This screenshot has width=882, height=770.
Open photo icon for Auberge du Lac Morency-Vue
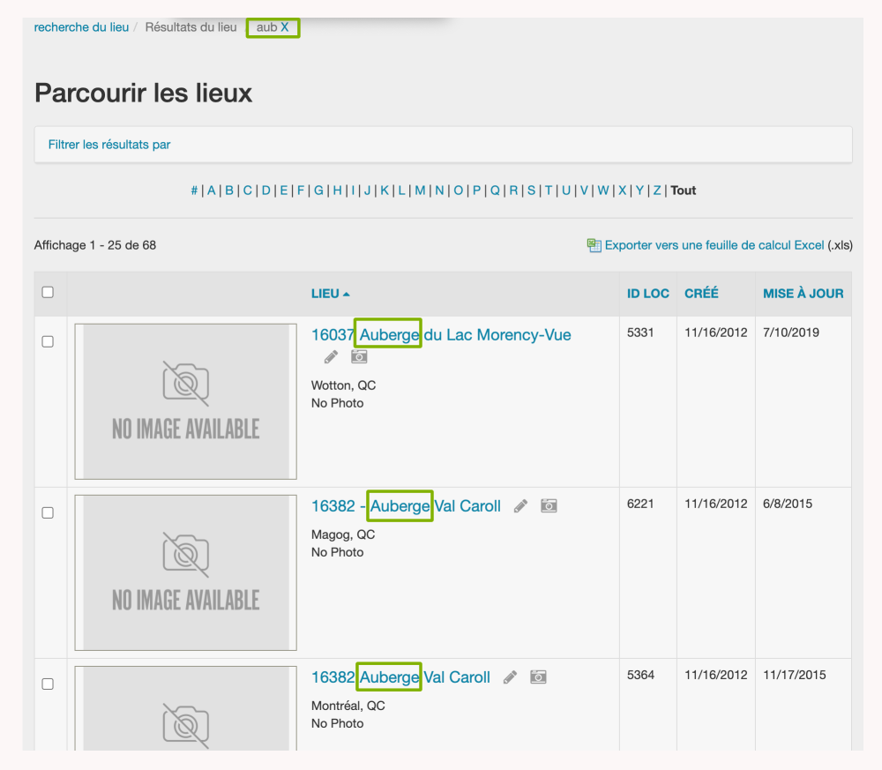click(359, 356)
